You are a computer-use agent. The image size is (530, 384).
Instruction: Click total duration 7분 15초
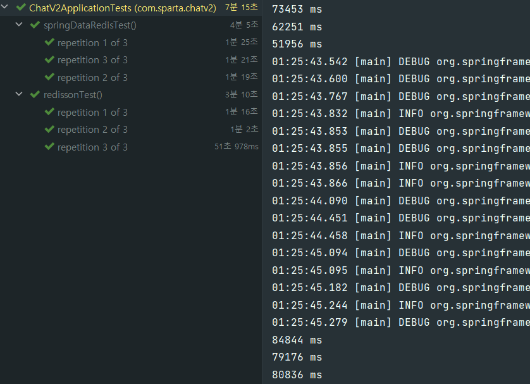pos(242,7)
